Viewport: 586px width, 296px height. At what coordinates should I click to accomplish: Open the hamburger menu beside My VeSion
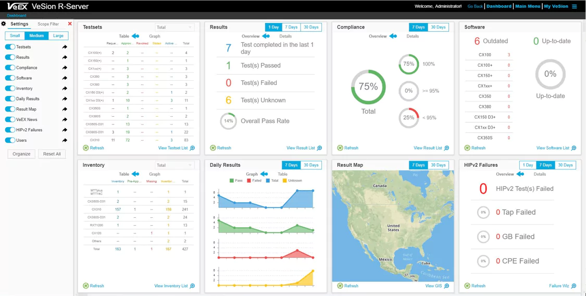[575, 6]
